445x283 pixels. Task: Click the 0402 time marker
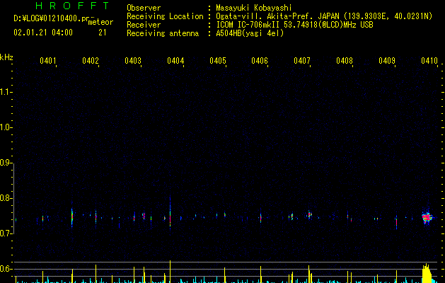(91, 61)
